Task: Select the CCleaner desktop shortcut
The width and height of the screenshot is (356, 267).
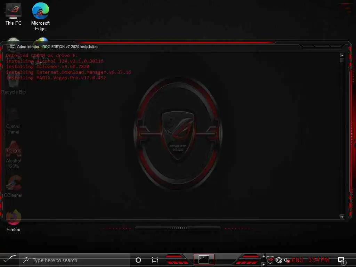Action: coord(13,187)
